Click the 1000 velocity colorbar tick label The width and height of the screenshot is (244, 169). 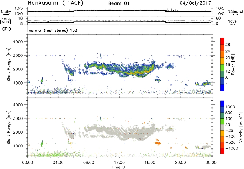click(230, 107)
